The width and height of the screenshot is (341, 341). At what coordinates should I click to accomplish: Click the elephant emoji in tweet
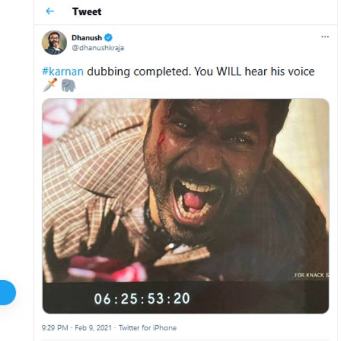(68, 85)
